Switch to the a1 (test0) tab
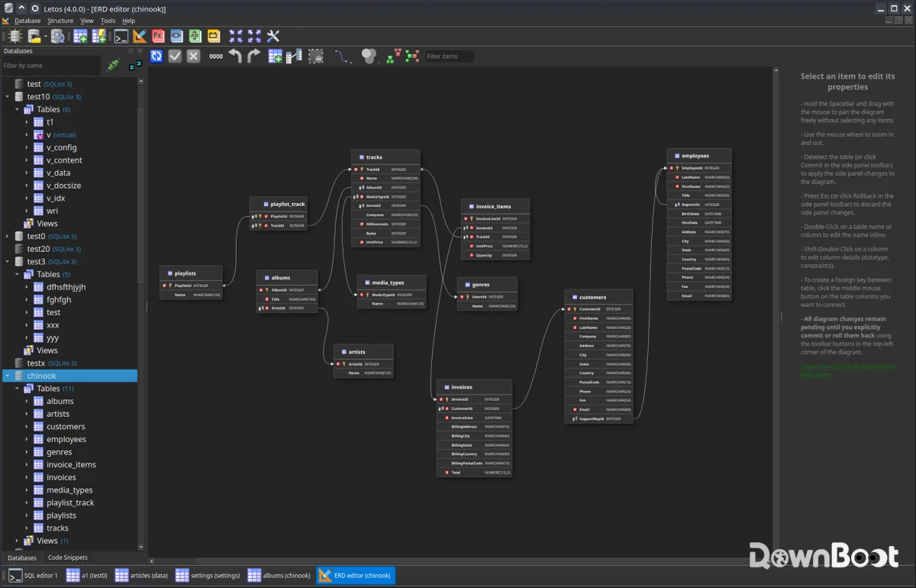916x588 pixels. [x=87, y=575]
